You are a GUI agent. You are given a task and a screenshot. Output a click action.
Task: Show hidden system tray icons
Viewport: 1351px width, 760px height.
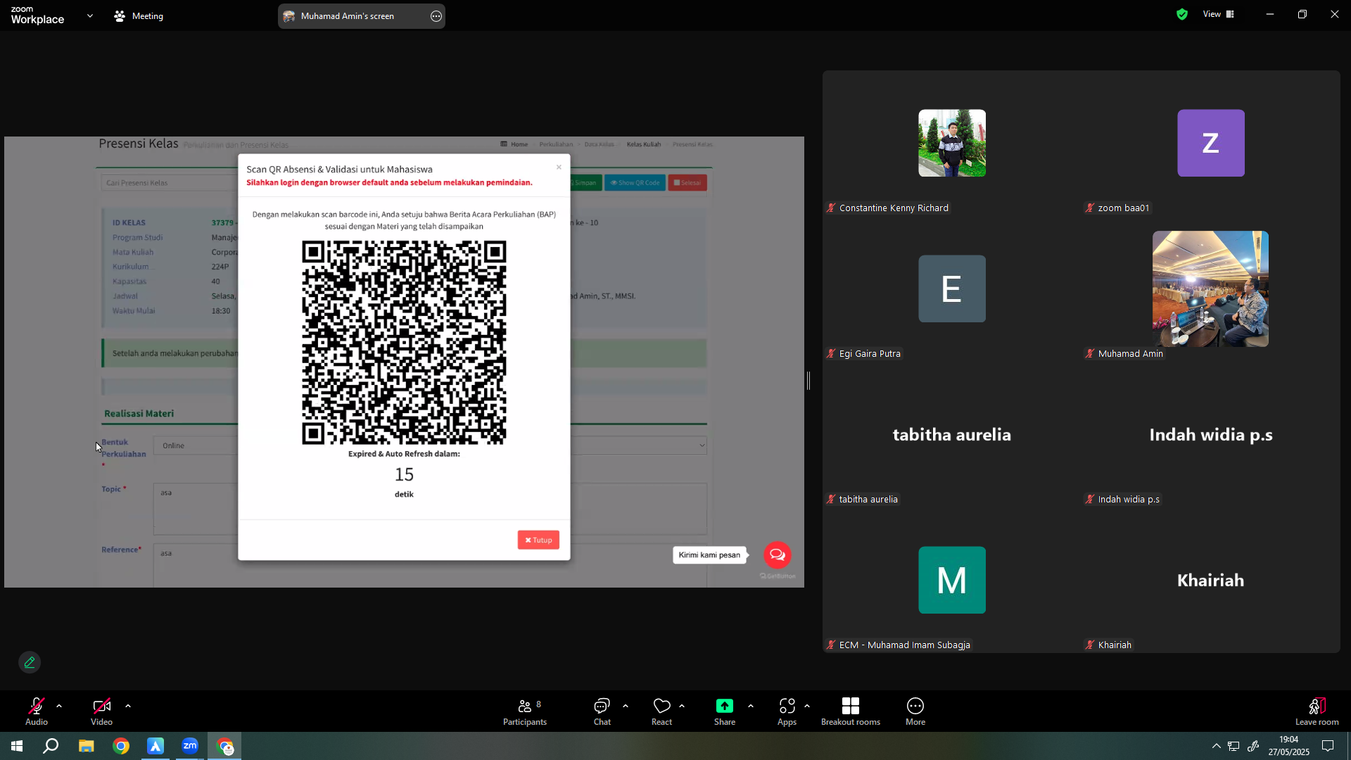tap(1217, 746)
